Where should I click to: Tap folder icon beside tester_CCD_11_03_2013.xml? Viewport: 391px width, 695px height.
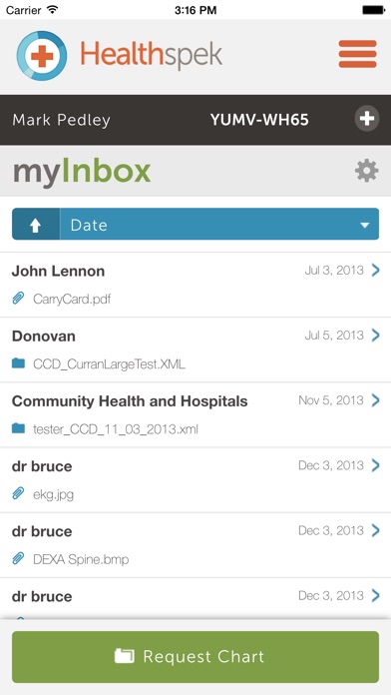pos(18,428)
